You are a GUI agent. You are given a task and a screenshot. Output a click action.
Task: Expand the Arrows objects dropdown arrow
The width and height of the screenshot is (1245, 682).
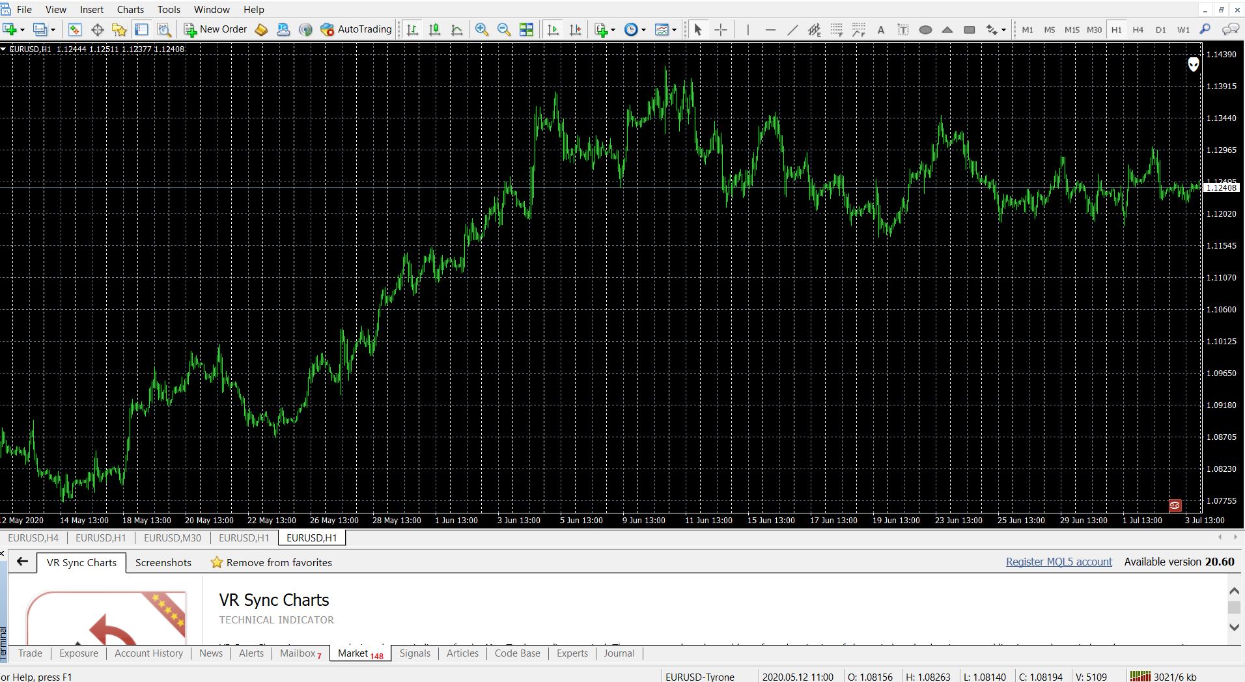[1003, 30]
